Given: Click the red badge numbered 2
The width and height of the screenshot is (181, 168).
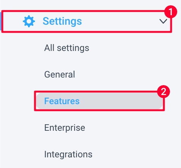Looking at the screenshot, I should click(164, 92).
